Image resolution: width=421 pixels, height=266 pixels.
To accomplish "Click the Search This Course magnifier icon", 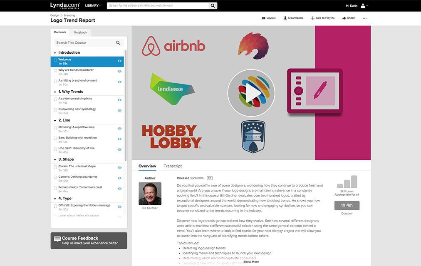I will 118,43.
